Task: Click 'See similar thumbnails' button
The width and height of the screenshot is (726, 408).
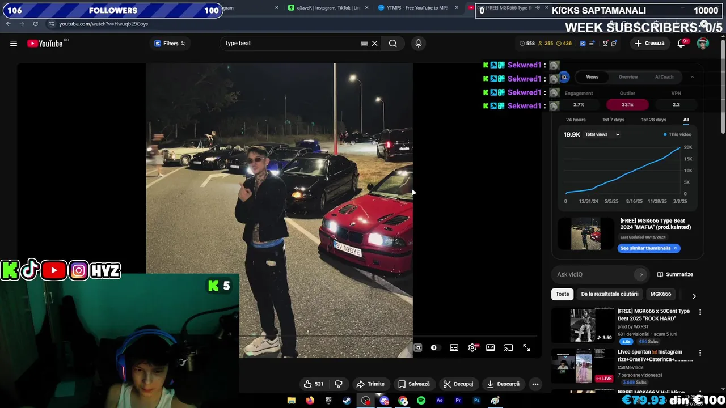Action: coord(648,248)
